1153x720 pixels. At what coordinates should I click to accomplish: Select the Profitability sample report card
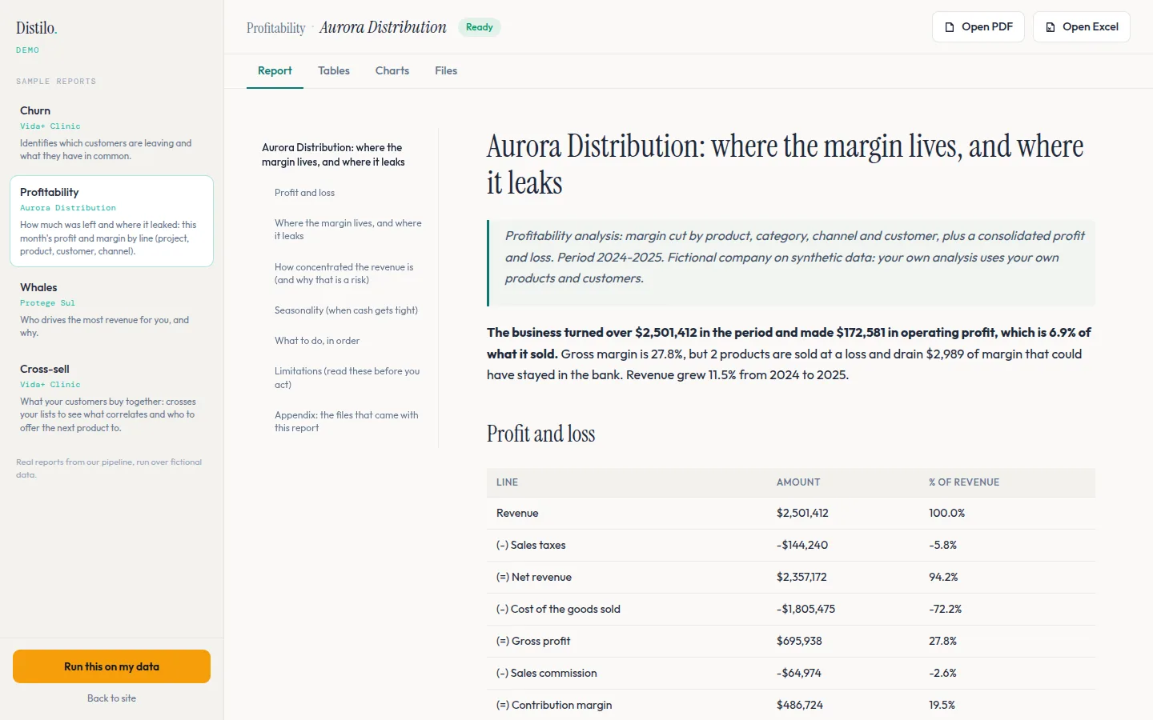[111, 221]
